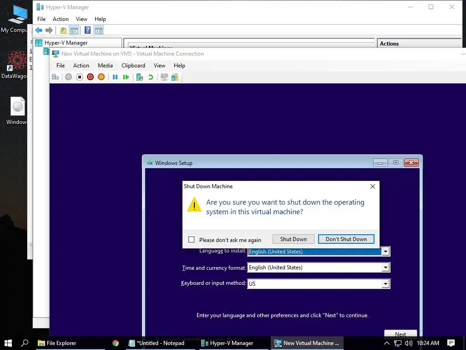466x350 pixels.
Task: Click Forward arrow in Hyper-V Manager toolbar
Action: (49, 30)
